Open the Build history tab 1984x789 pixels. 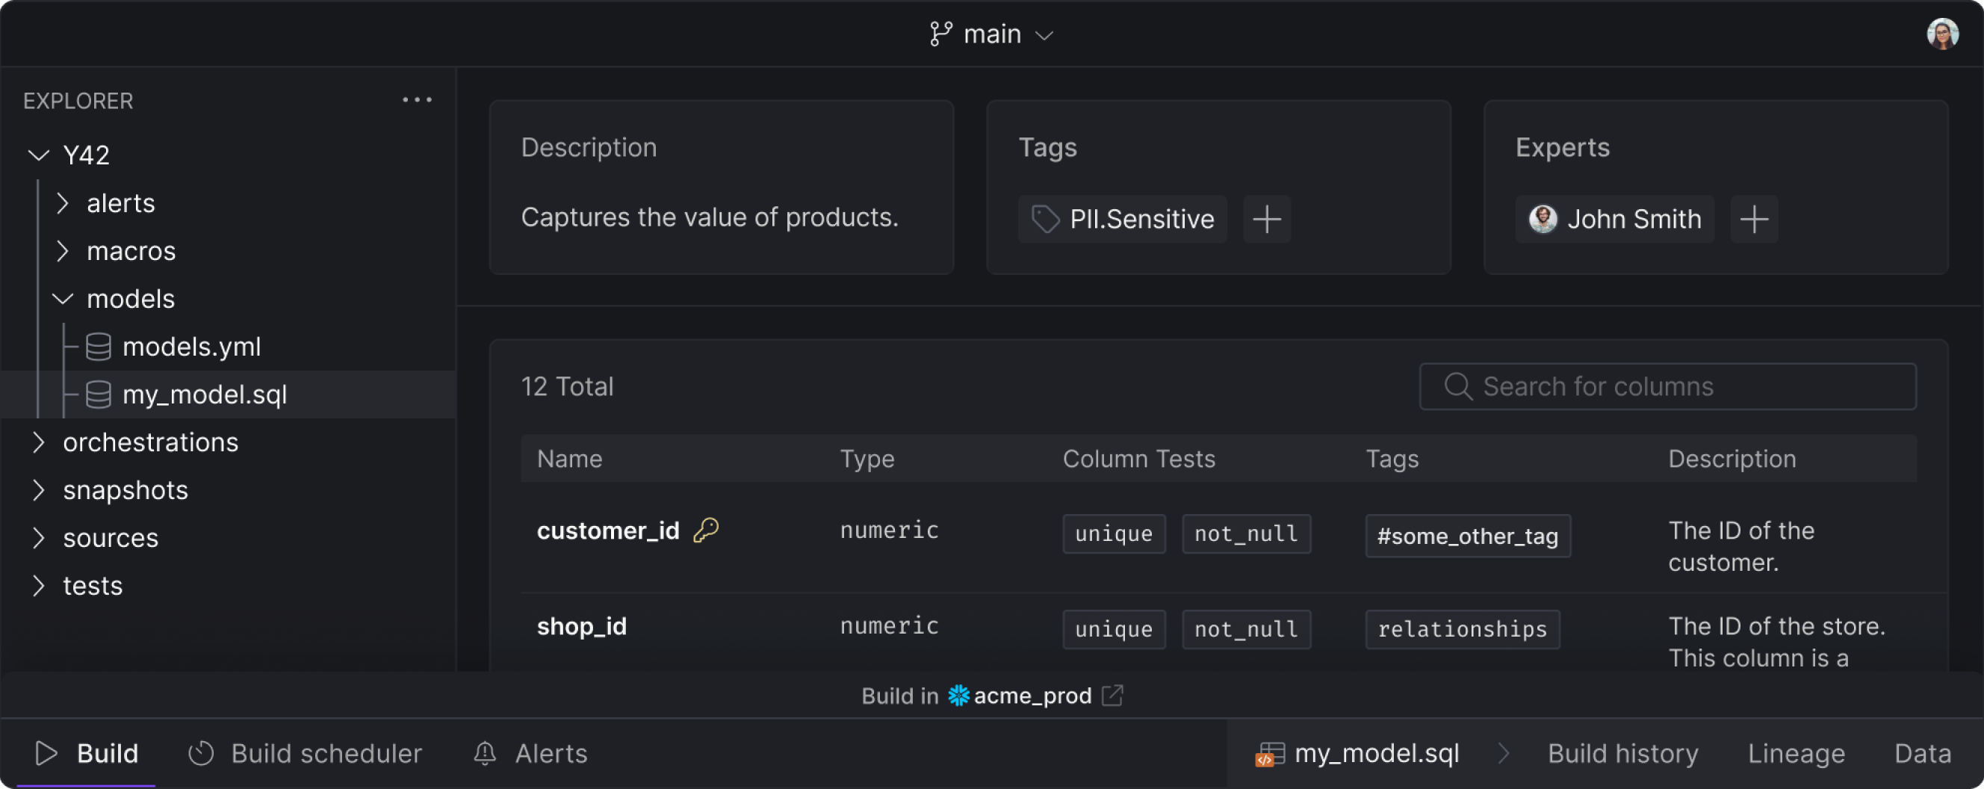[x=1622, y=754]
